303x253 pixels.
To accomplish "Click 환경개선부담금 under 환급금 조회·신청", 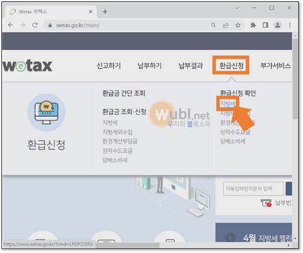I will (120, 141).
